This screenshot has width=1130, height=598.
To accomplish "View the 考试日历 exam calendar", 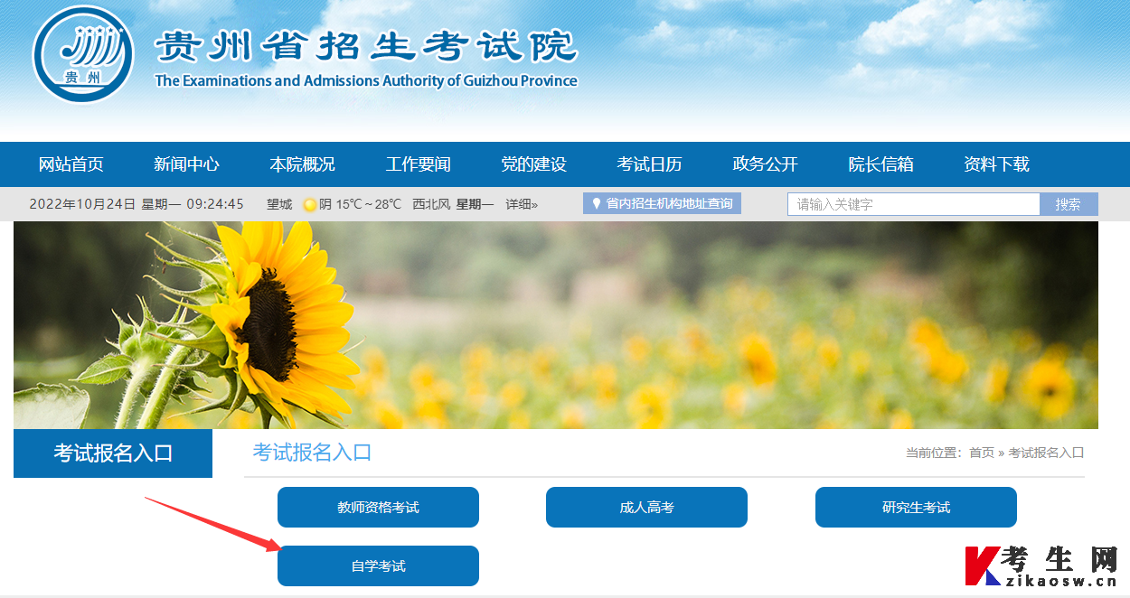I will click(650, 164).
